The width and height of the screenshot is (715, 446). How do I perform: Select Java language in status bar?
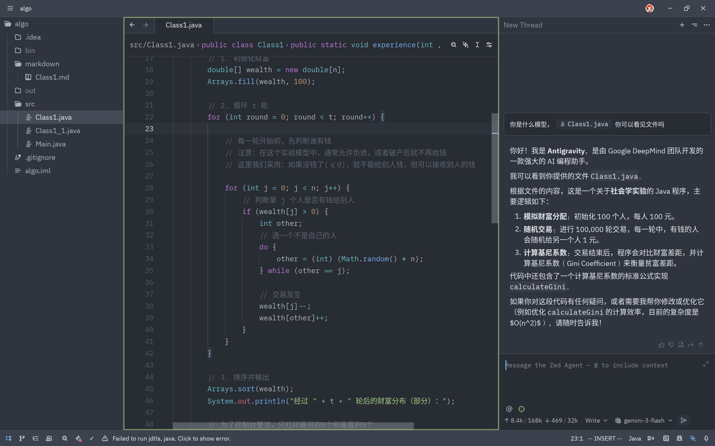point(634,438)
